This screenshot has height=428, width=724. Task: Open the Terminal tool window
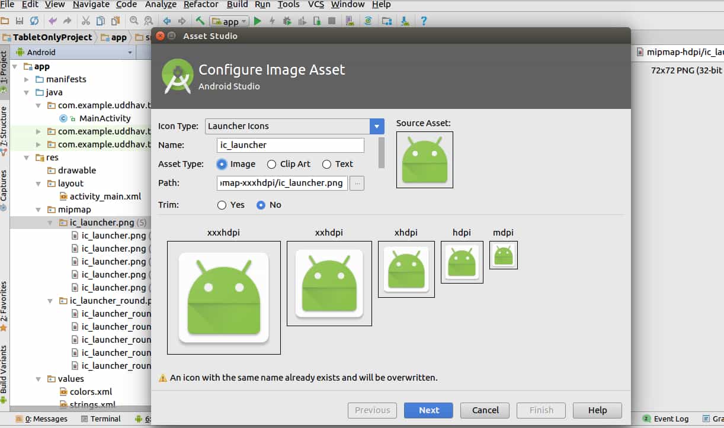coord(101,419)
